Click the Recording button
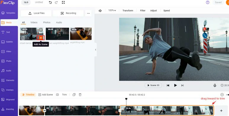The height and width of the screenshot is (116, 229). point(68,13)
